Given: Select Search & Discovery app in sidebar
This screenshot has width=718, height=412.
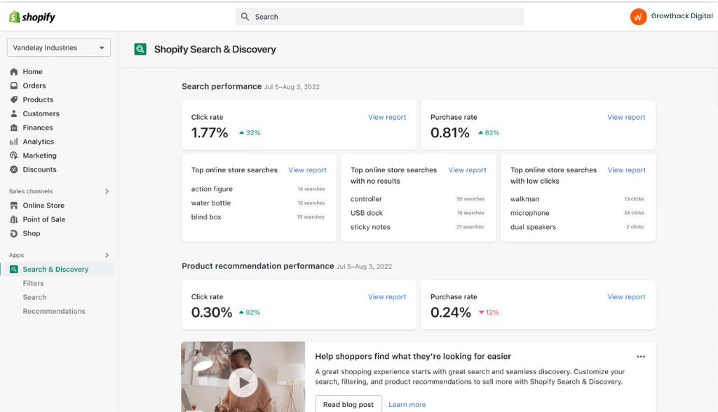Looking at the screenshot, I should coord(56,270).
